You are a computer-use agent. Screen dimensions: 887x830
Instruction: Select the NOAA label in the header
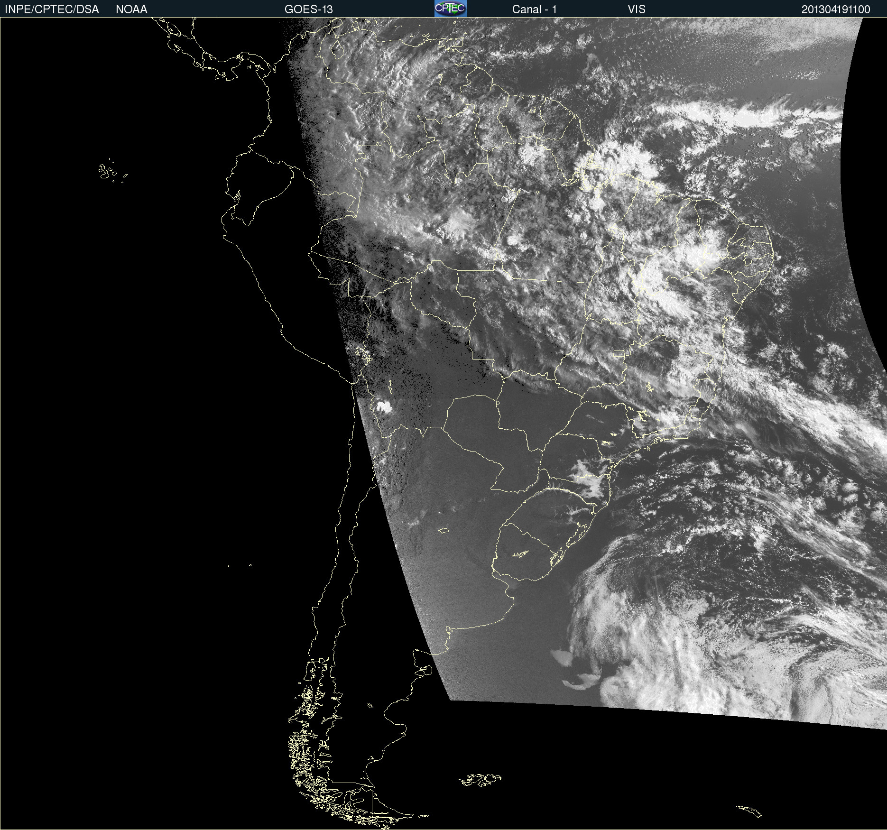click(131, 9)
